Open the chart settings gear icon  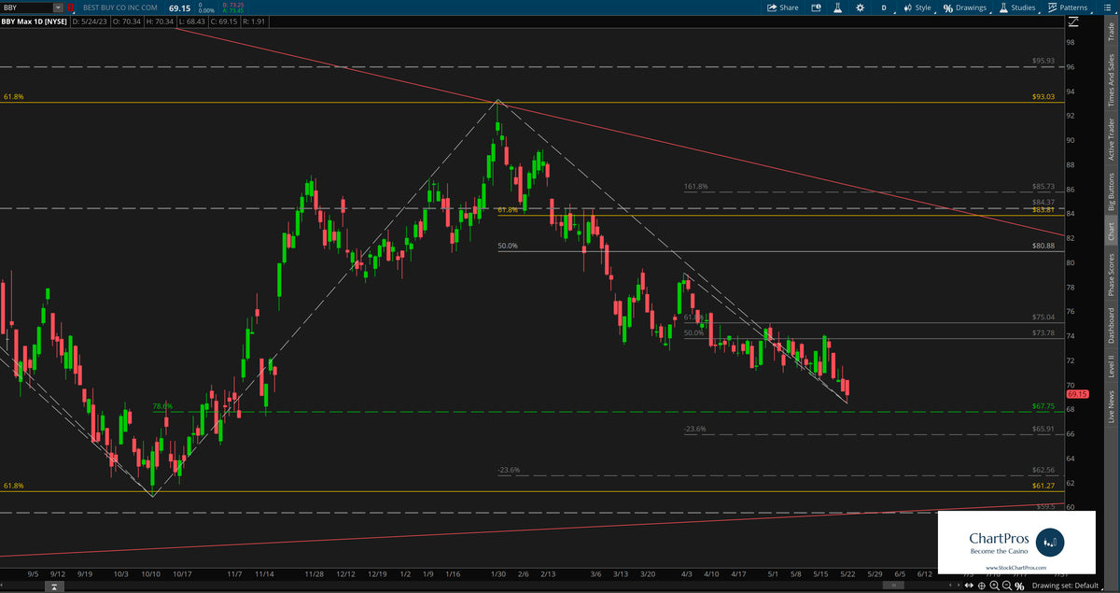click(x=860, y=7)
